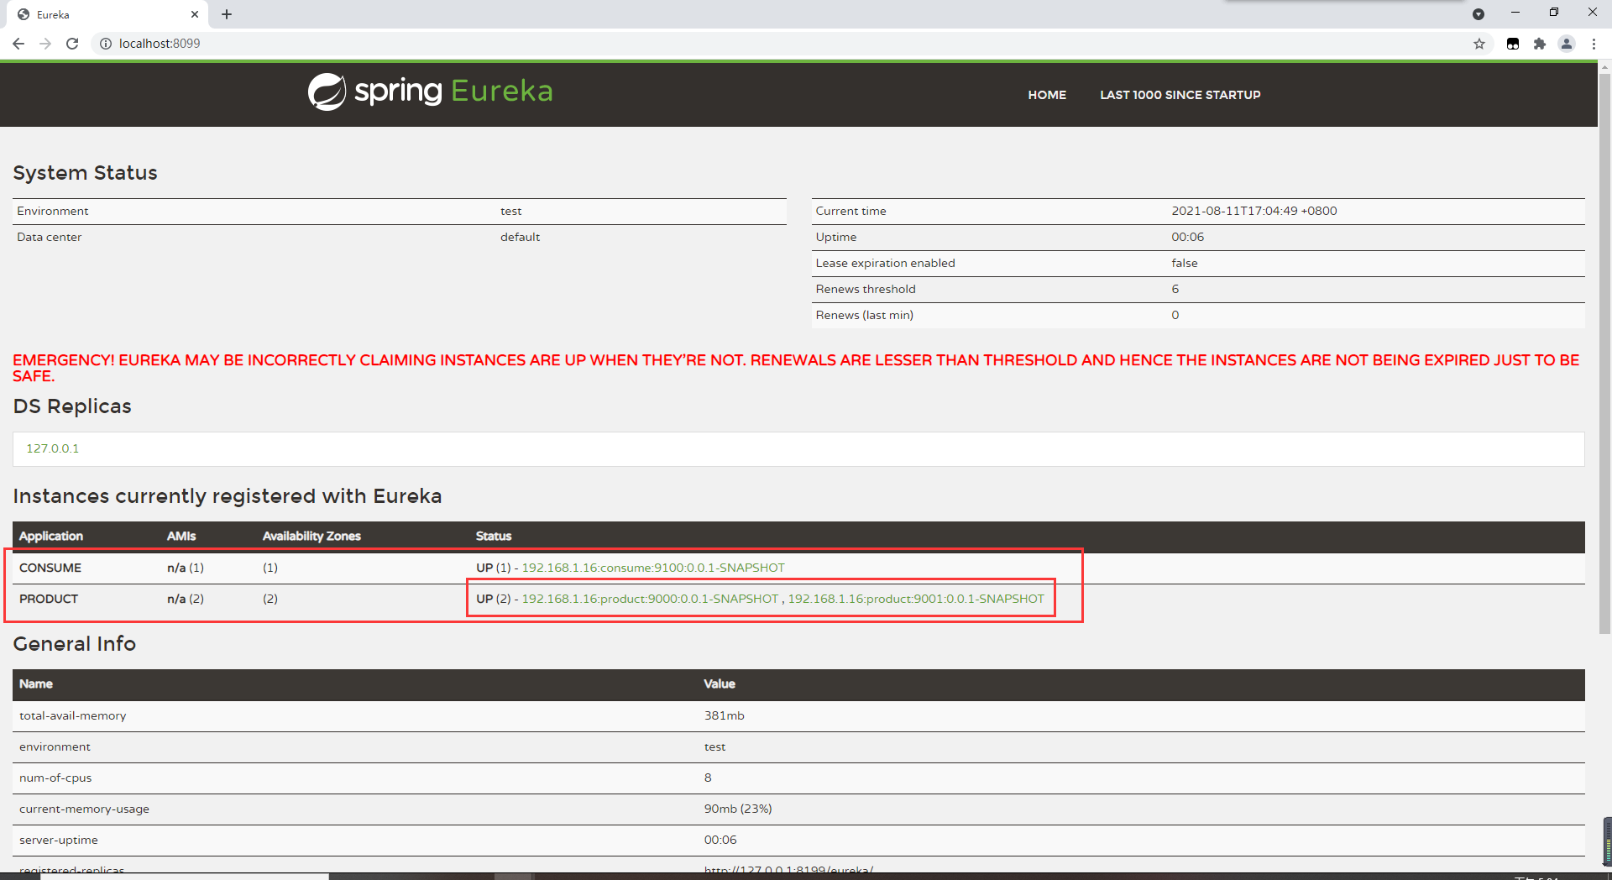Select the 90mb (23%) memory usage value

(x=738, y=809)
